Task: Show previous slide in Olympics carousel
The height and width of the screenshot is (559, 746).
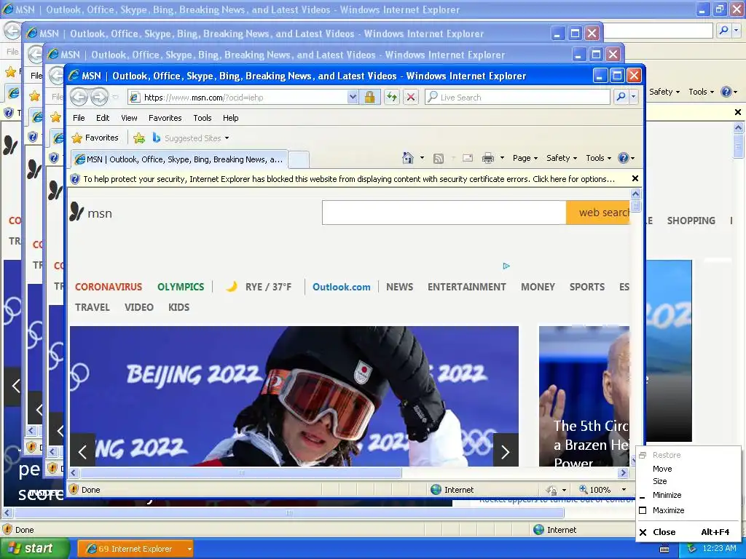Action: pos(82,451)
